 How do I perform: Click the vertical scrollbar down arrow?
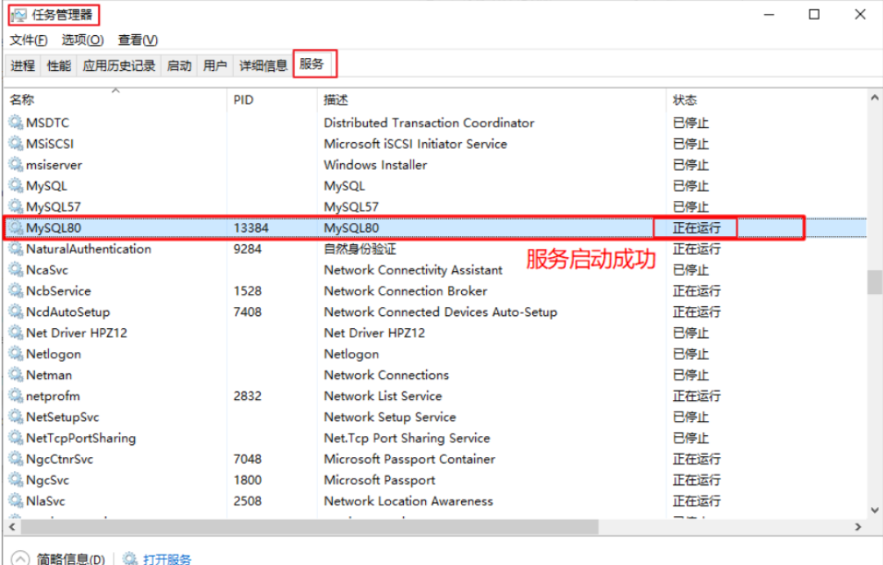click(x=875, y=510)
